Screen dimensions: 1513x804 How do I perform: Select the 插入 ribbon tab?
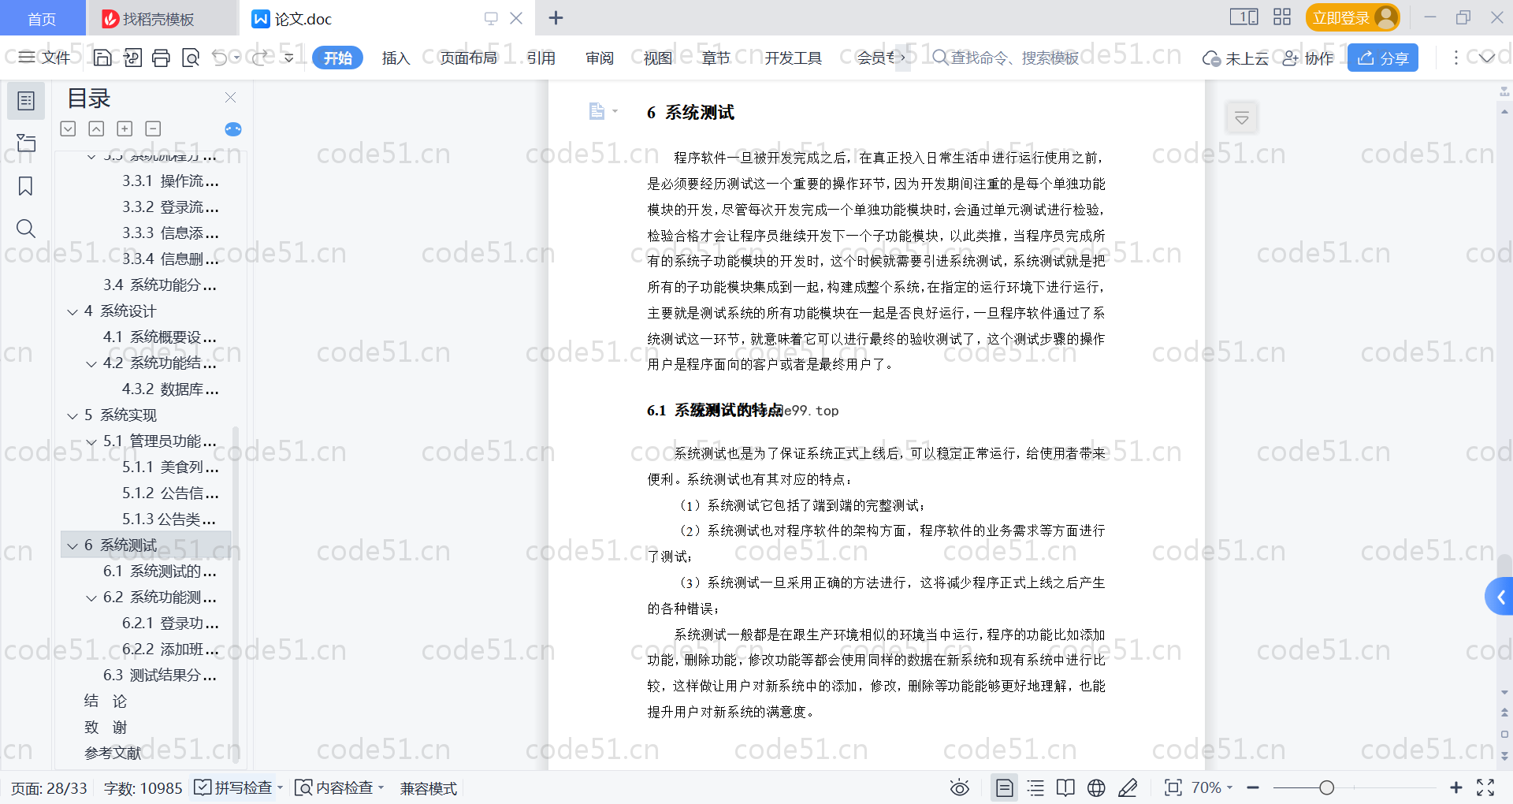click(x=396, y=58)
